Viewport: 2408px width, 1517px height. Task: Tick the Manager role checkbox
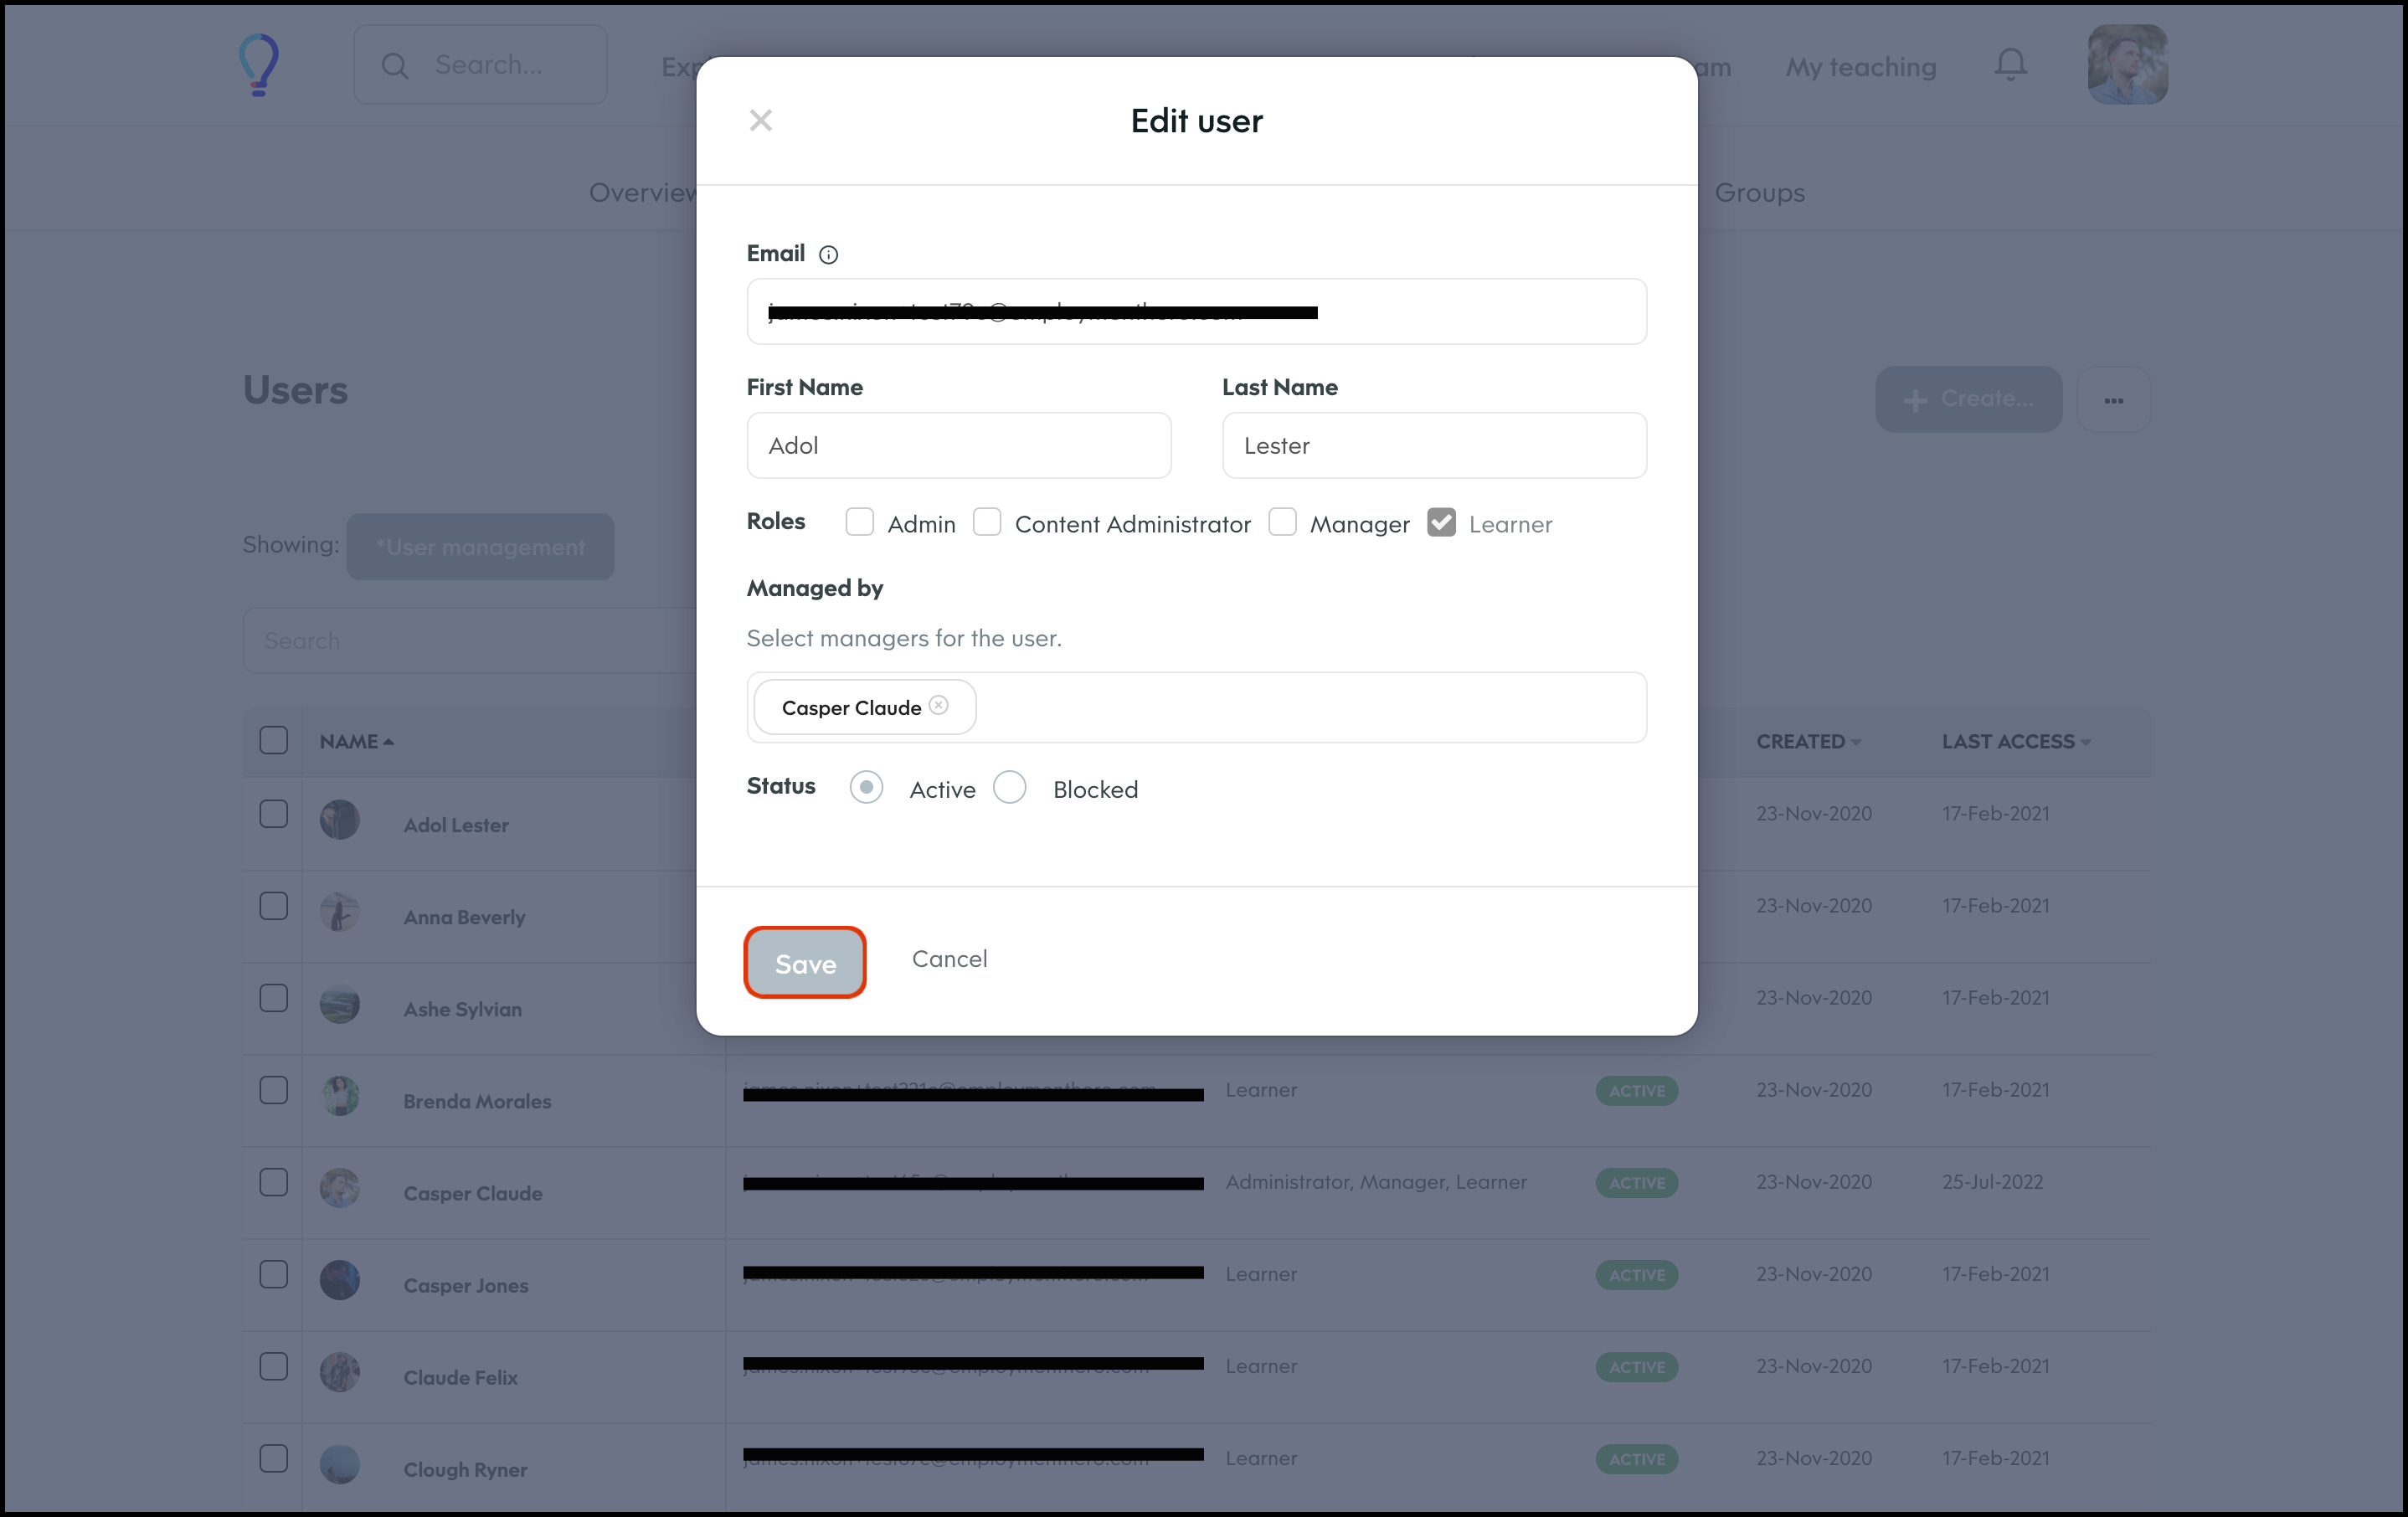pyautogui.click(x=1282, y=522)
